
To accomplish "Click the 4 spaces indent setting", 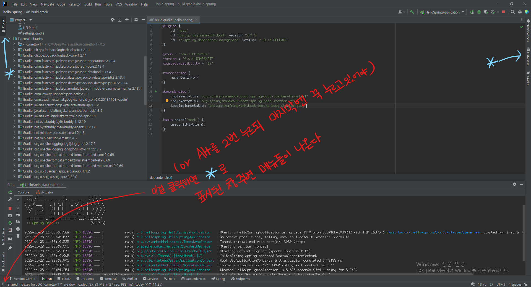I will tap(515, 284).
